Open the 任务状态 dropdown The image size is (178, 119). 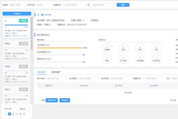coord(44,5)
